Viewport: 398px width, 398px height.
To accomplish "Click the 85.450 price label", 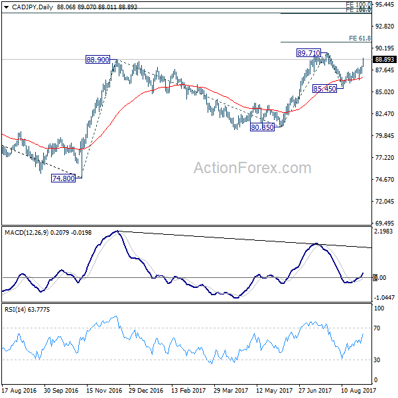I will [x=324, y=89].
